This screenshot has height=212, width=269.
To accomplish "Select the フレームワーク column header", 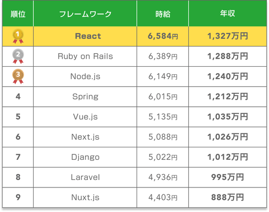I will [85, 14].
